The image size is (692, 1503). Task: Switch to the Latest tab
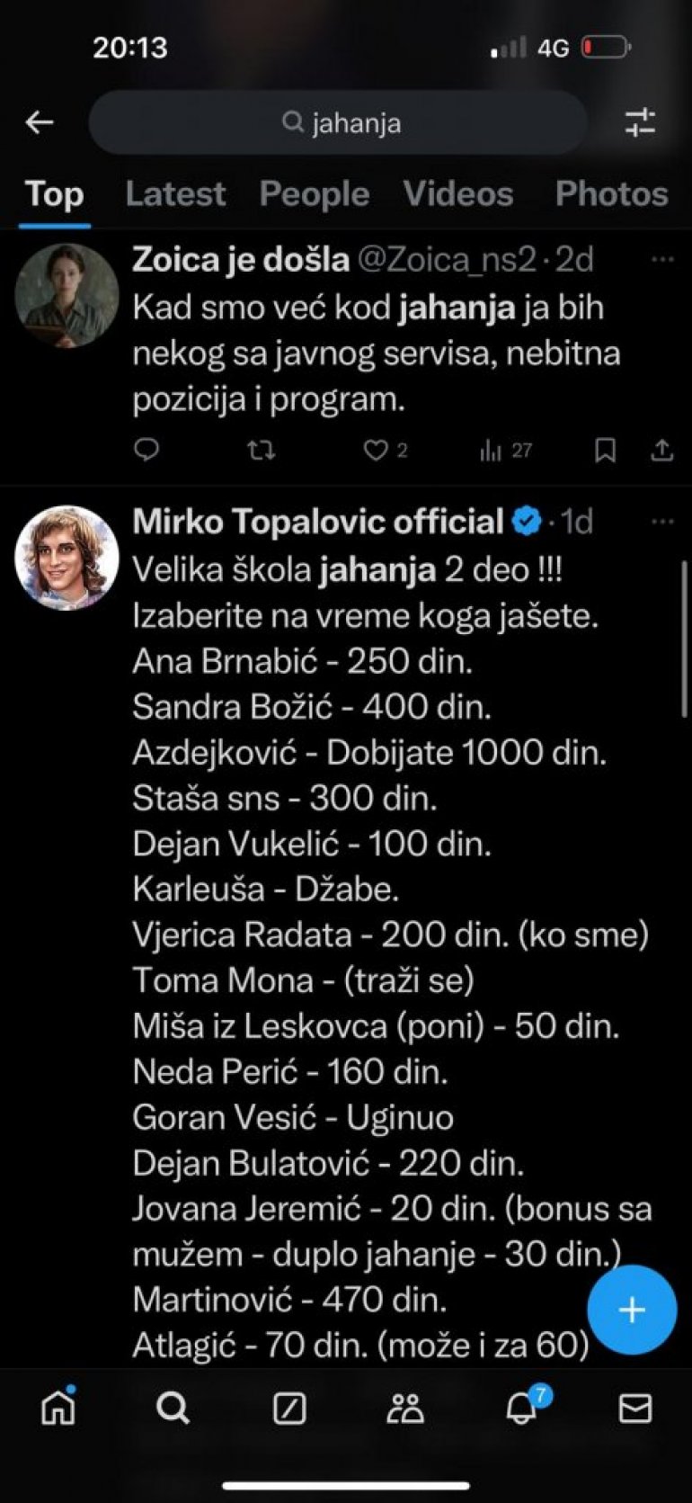[x=175, y=194]
